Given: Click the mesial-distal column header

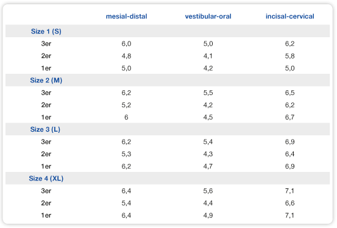Looking at the screenshot, I should click(x=126, y=16).
